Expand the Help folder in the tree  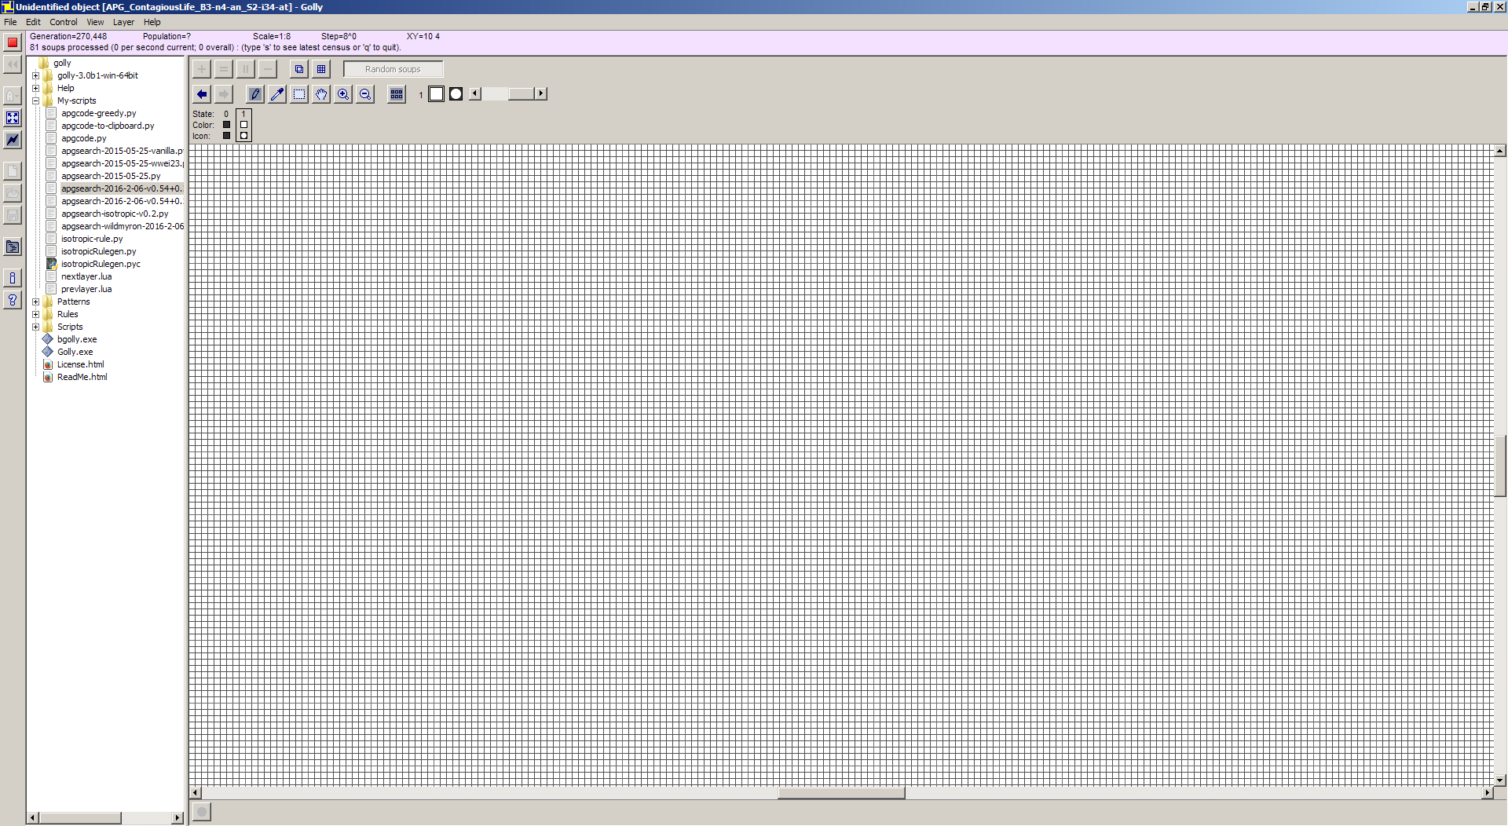pos(35,88)
